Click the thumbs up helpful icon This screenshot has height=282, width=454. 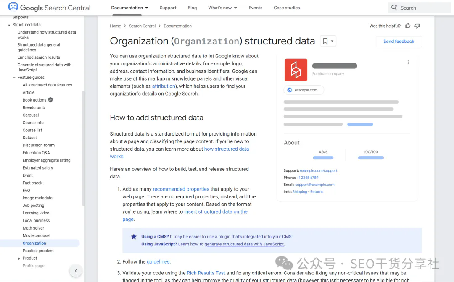[x=408, y=26]
